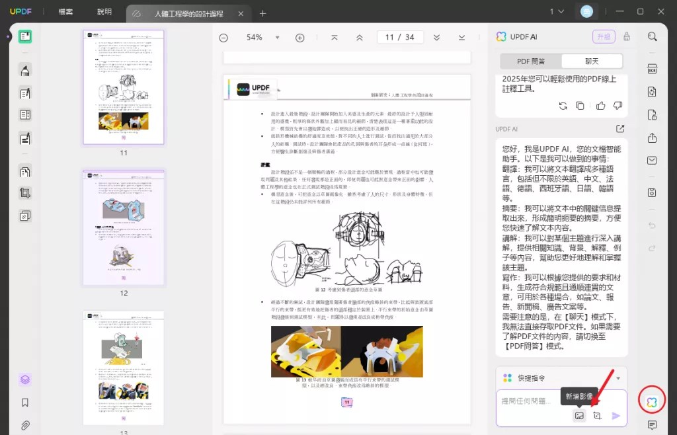Add a new tab with plus button
This screenshot has height=435, width=677.
click(x=262, y=14)
